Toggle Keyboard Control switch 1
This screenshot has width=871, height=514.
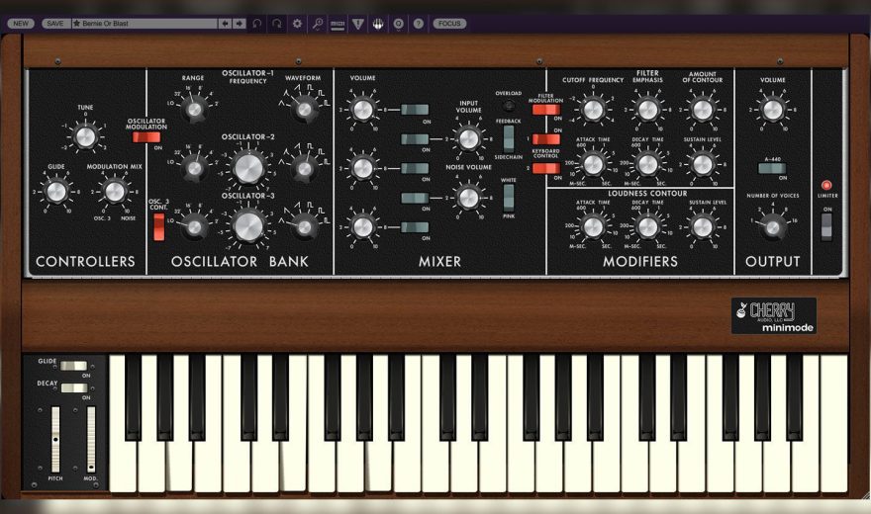[x=546, y=139]
